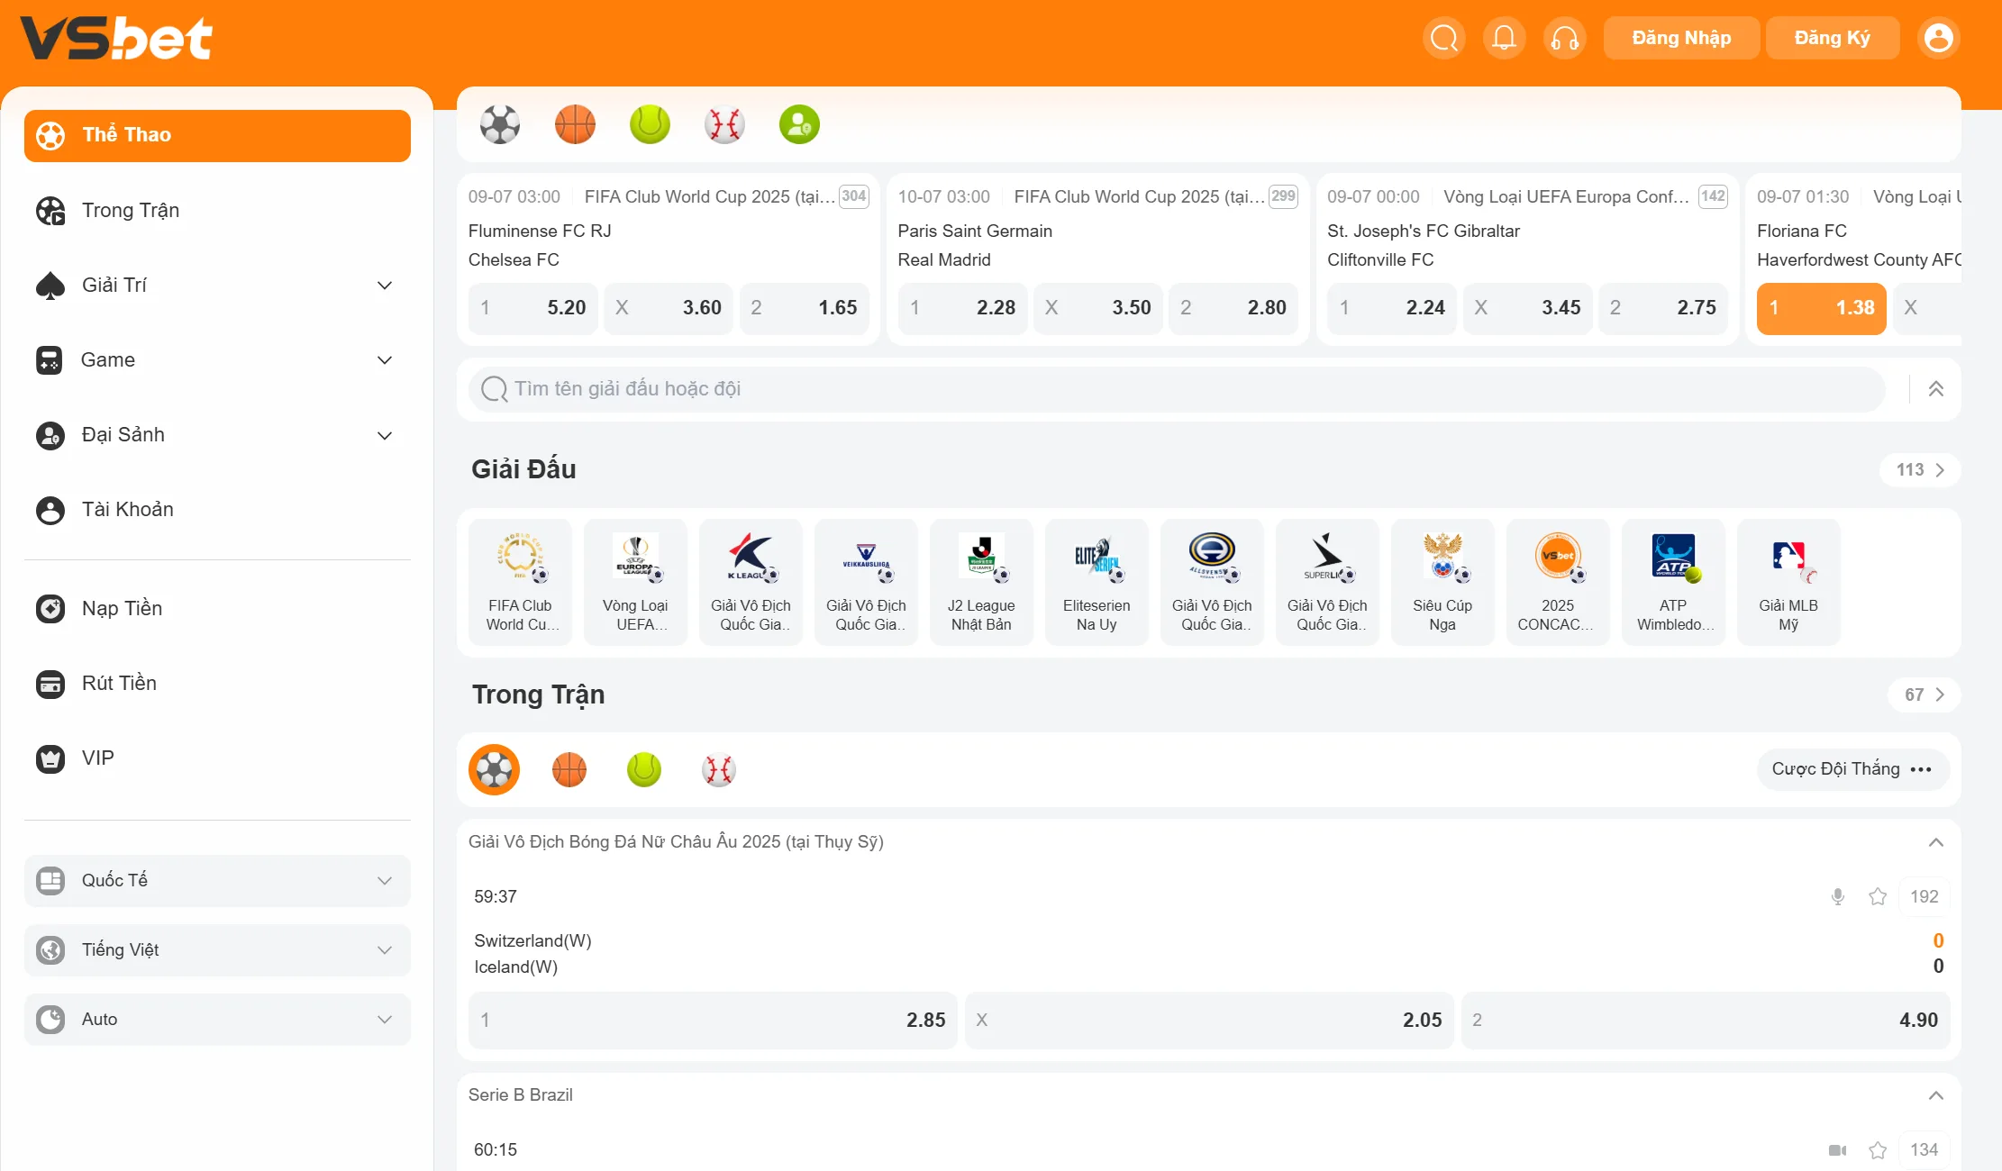Screen dimensions: 2002x1171
Task: Select draw odds 3.45 St. Joseph's match
Action: pos(1528,307)
